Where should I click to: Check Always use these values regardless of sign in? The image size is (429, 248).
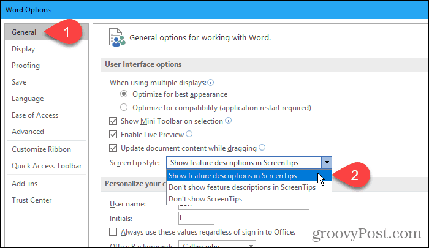113,232
